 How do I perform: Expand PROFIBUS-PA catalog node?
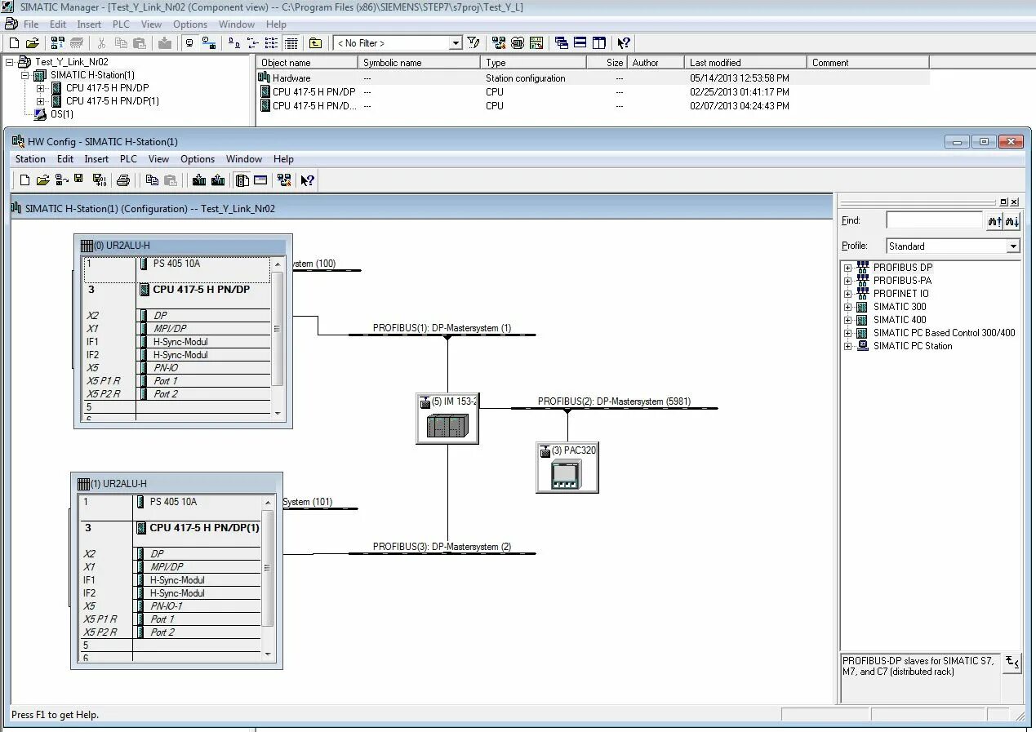tap(847, 281)
